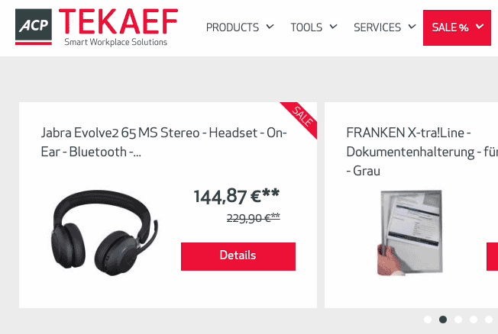Expand the PRODUCTS menu chevron
The image size is (498, 334).
270,27
